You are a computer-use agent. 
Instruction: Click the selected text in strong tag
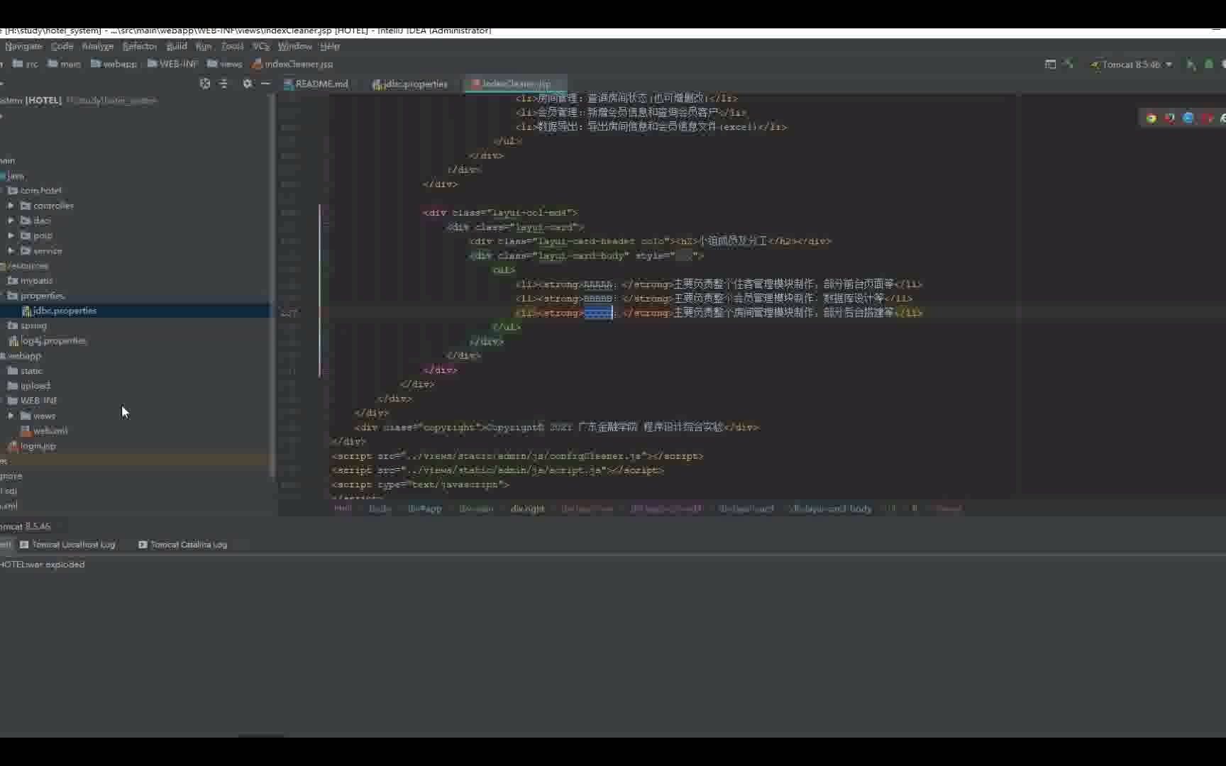[598, 313]
